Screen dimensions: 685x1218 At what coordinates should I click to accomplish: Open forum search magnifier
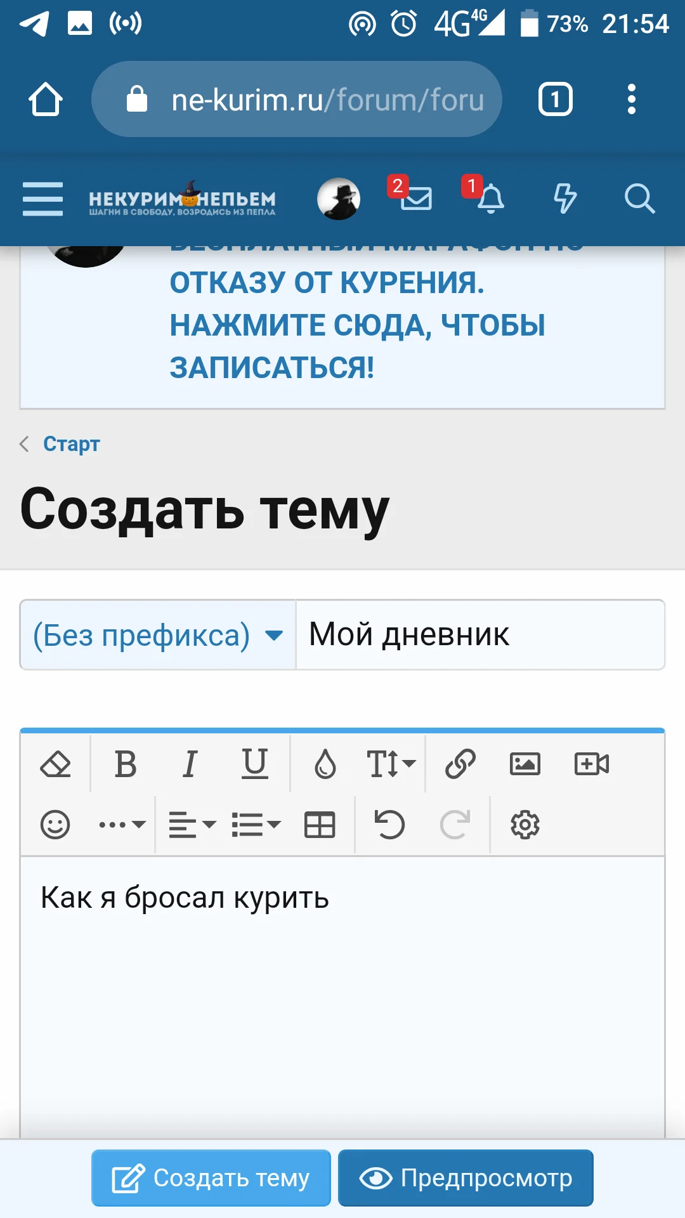[639, 199]
